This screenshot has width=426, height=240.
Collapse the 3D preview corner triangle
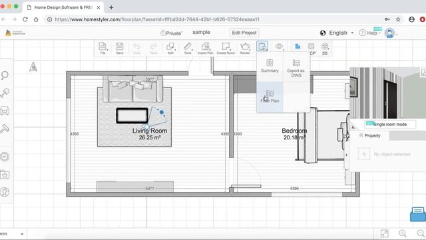(353, 127)
